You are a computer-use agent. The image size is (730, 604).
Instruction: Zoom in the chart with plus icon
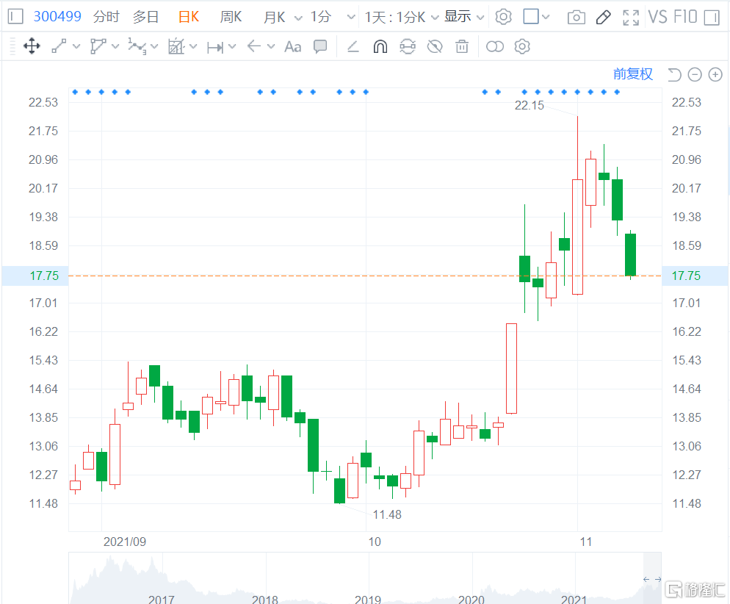coord(715,74)
